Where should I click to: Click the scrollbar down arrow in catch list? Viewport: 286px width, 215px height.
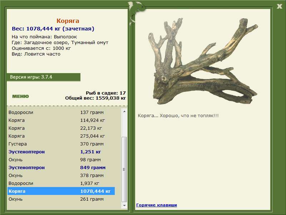[124, 205]
